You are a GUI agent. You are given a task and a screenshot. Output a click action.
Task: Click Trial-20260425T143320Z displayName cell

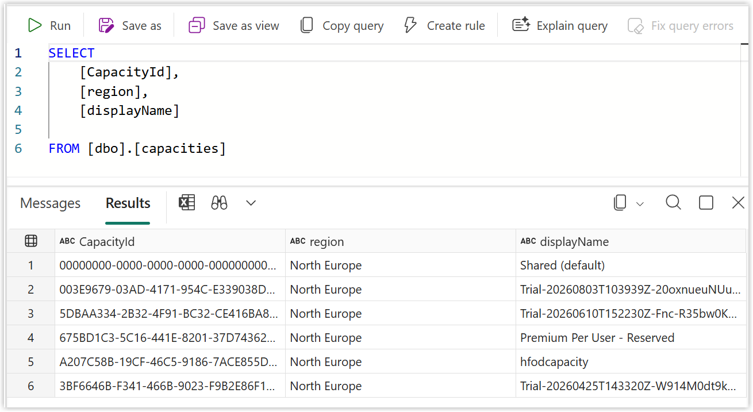(631, 386)
